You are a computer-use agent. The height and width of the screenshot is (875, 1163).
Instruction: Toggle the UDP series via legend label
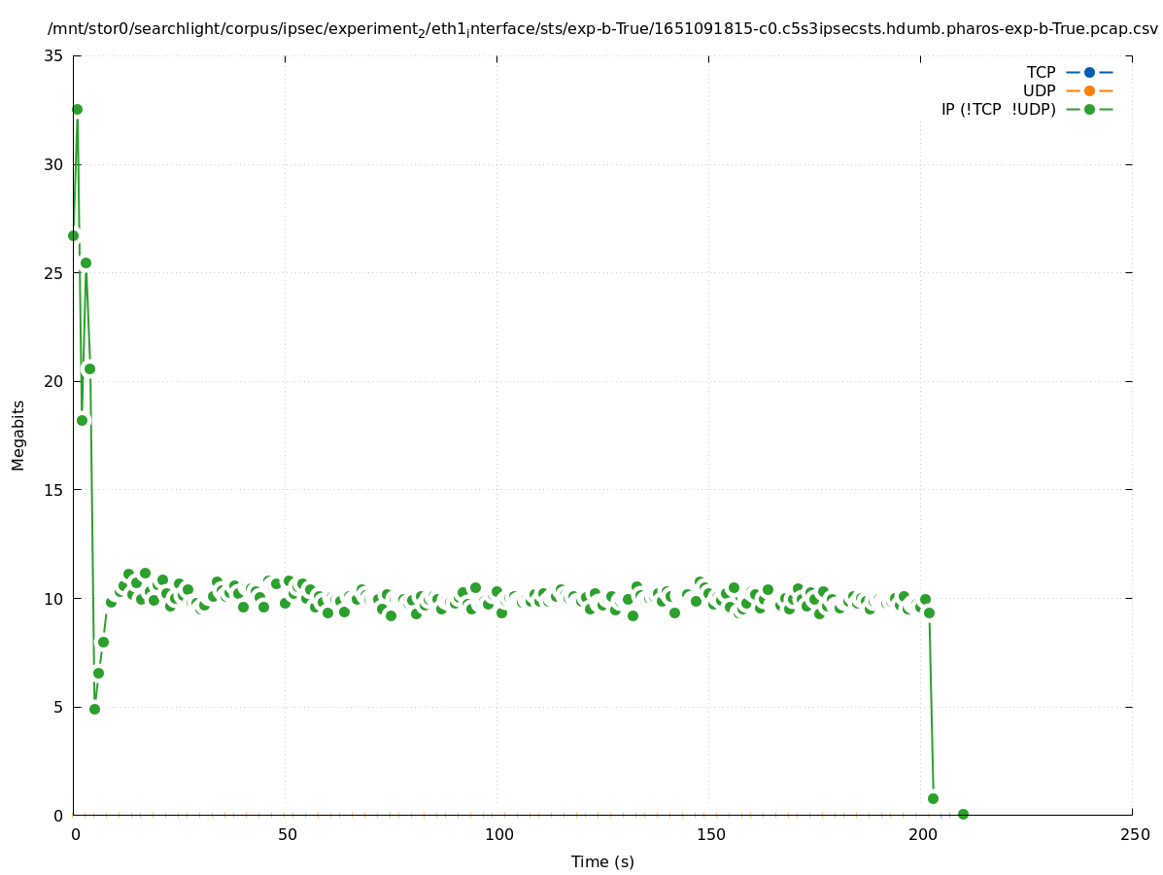tap(1039, 90)
